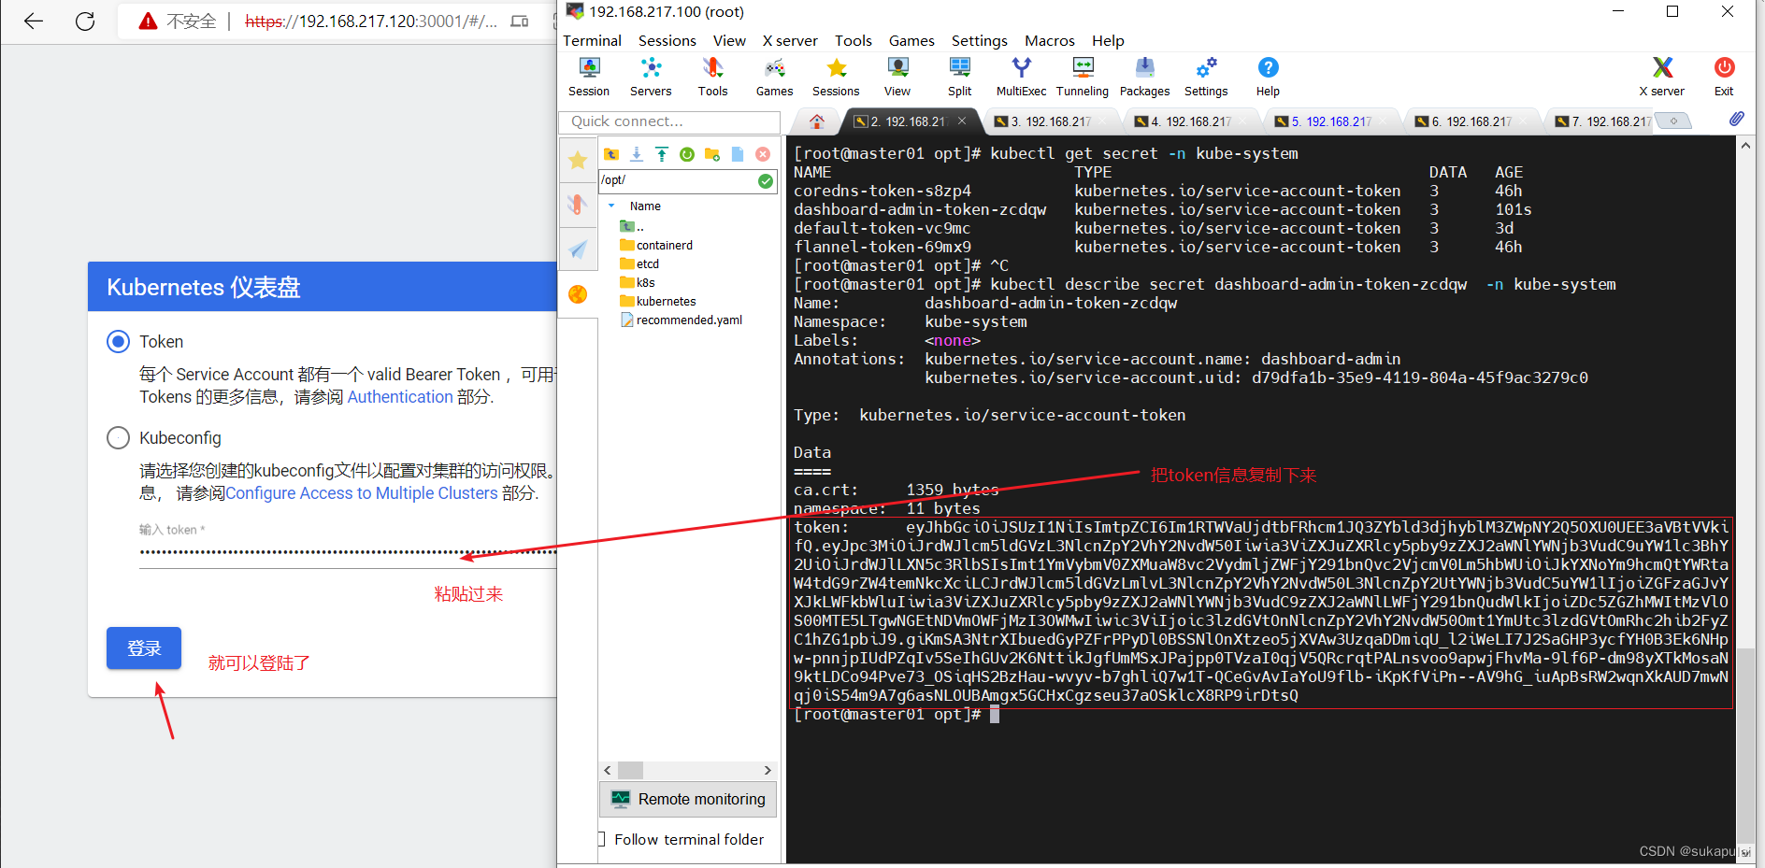
Task: Open the Sftp sidebar globe tab
Action: [x=578, y=294]
